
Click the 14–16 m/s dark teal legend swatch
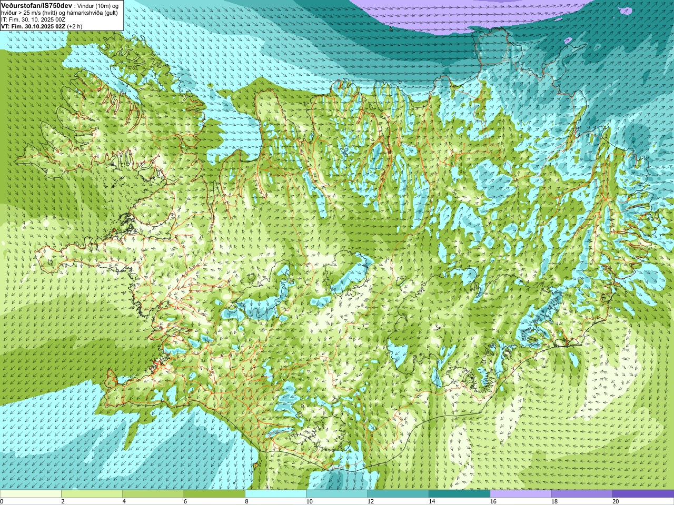point(459,494)
